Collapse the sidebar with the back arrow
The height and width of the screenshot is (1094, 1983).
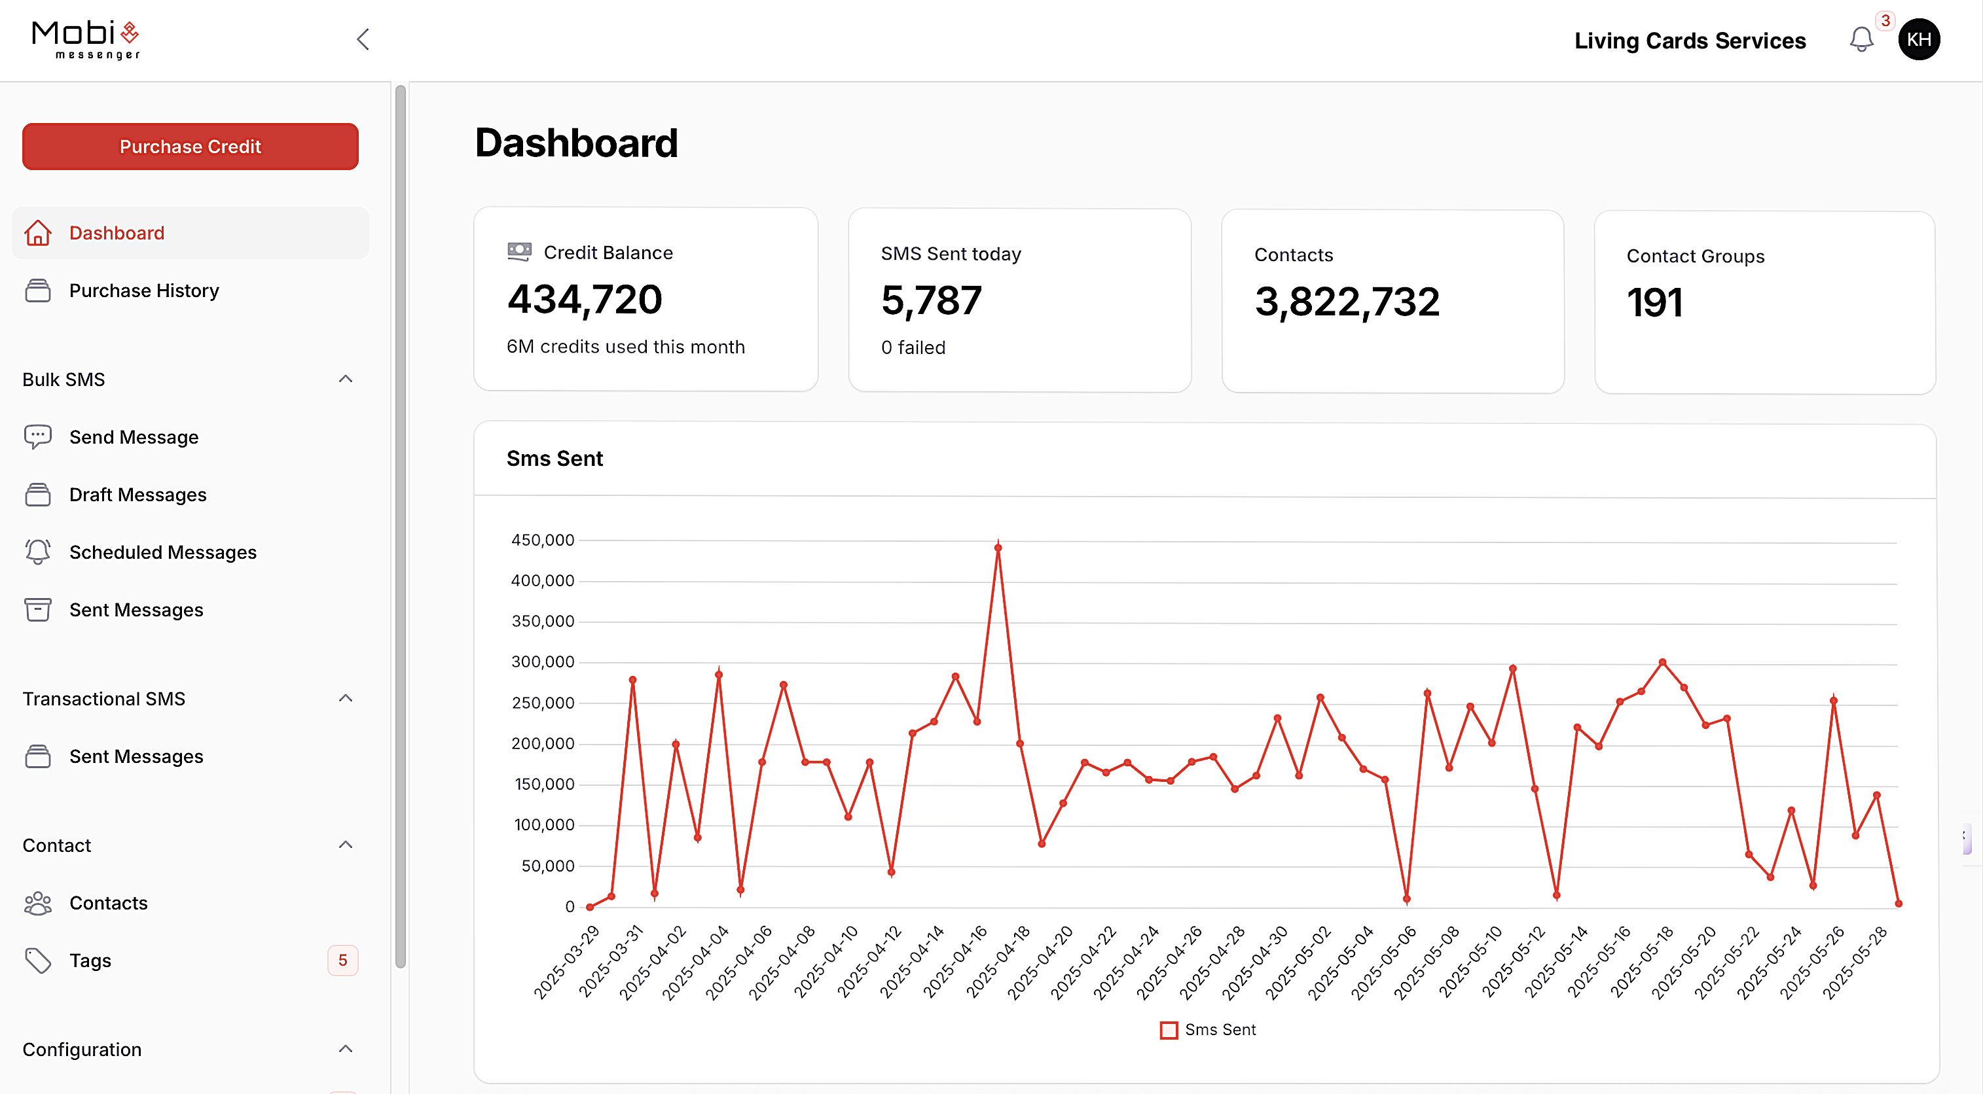coord(363,39)
